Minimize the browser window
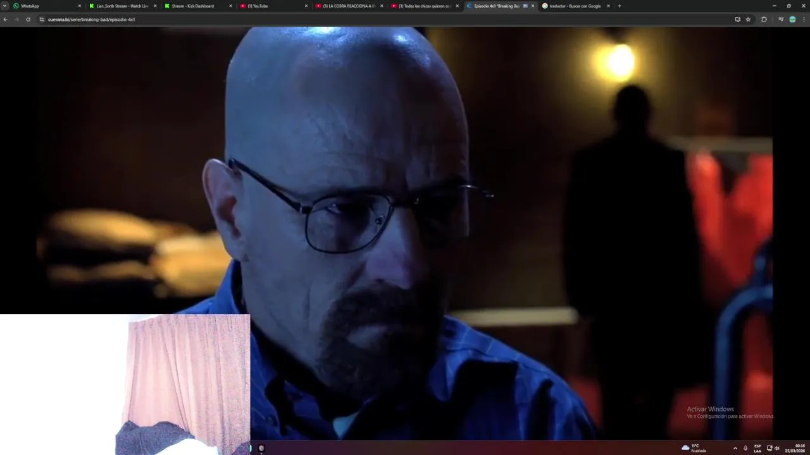The width and height of the screenshot is (810, 455). [774, 6]
